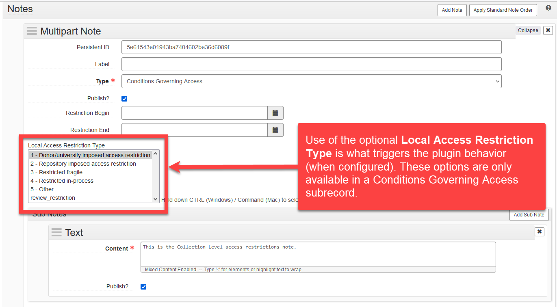The image size is (557, 307).
Task: Toggle the Text sub note Publish checkbox
Action: click(143, 287)
